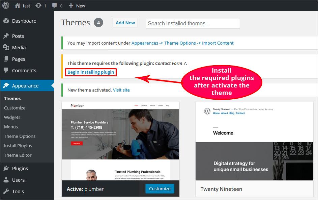Open the Dashboard gauge icon

6,21
